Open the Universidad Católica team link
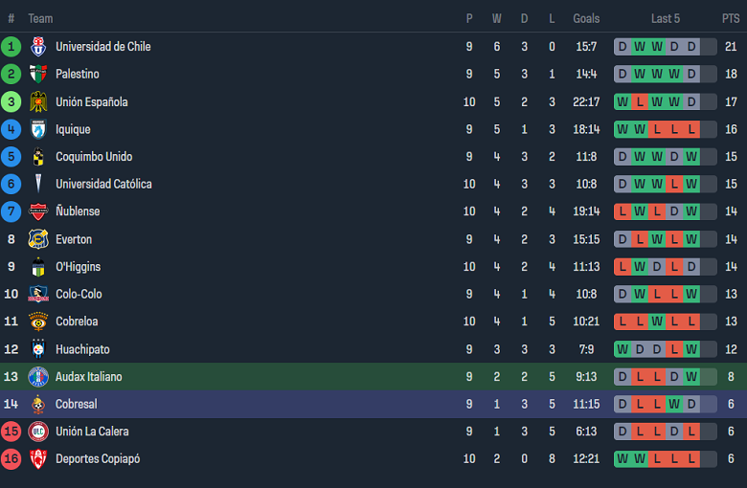 coord(103,184)
